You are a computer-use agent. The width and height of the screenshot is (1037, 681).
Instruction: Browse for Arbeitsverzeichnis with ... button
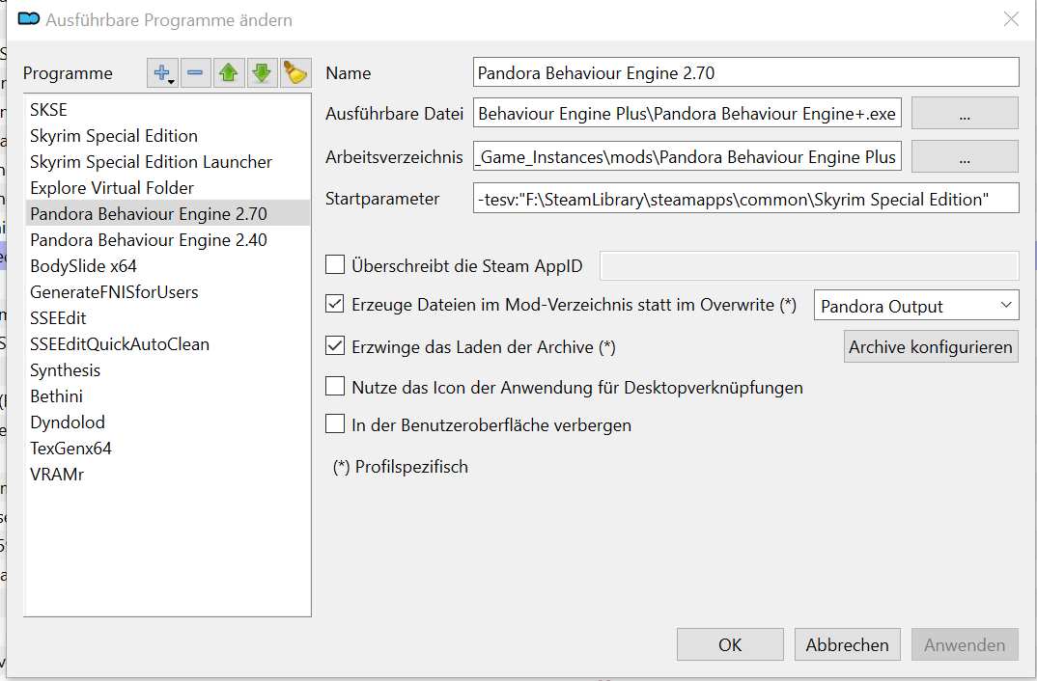[965, 156]
